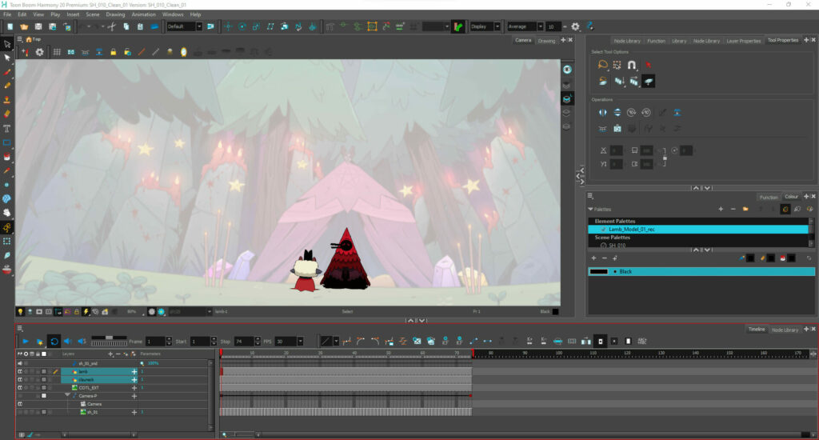The width and height of the screenshot is (819, 440).
Task: Open scene with the folder icon
Action: [24, 26]
